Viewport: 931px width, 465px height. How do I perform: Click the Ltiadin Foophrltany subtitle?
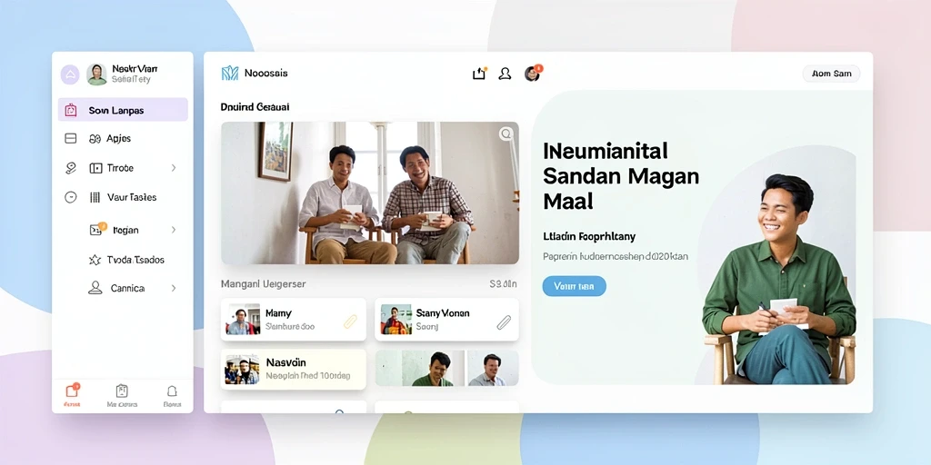[589, 237]
